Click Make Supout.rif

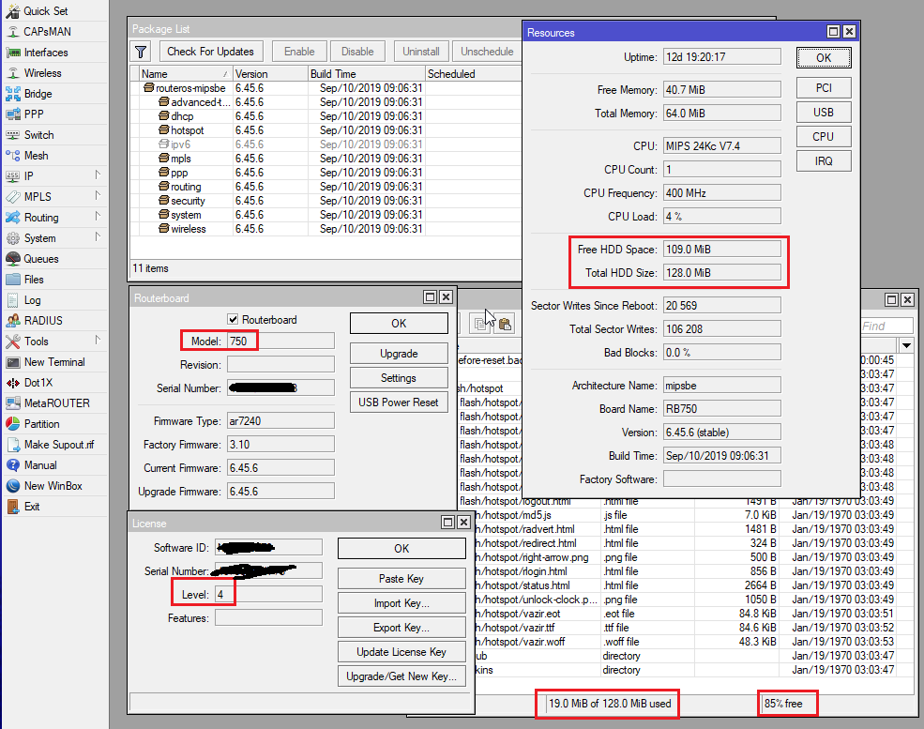(x=59, y=445)
